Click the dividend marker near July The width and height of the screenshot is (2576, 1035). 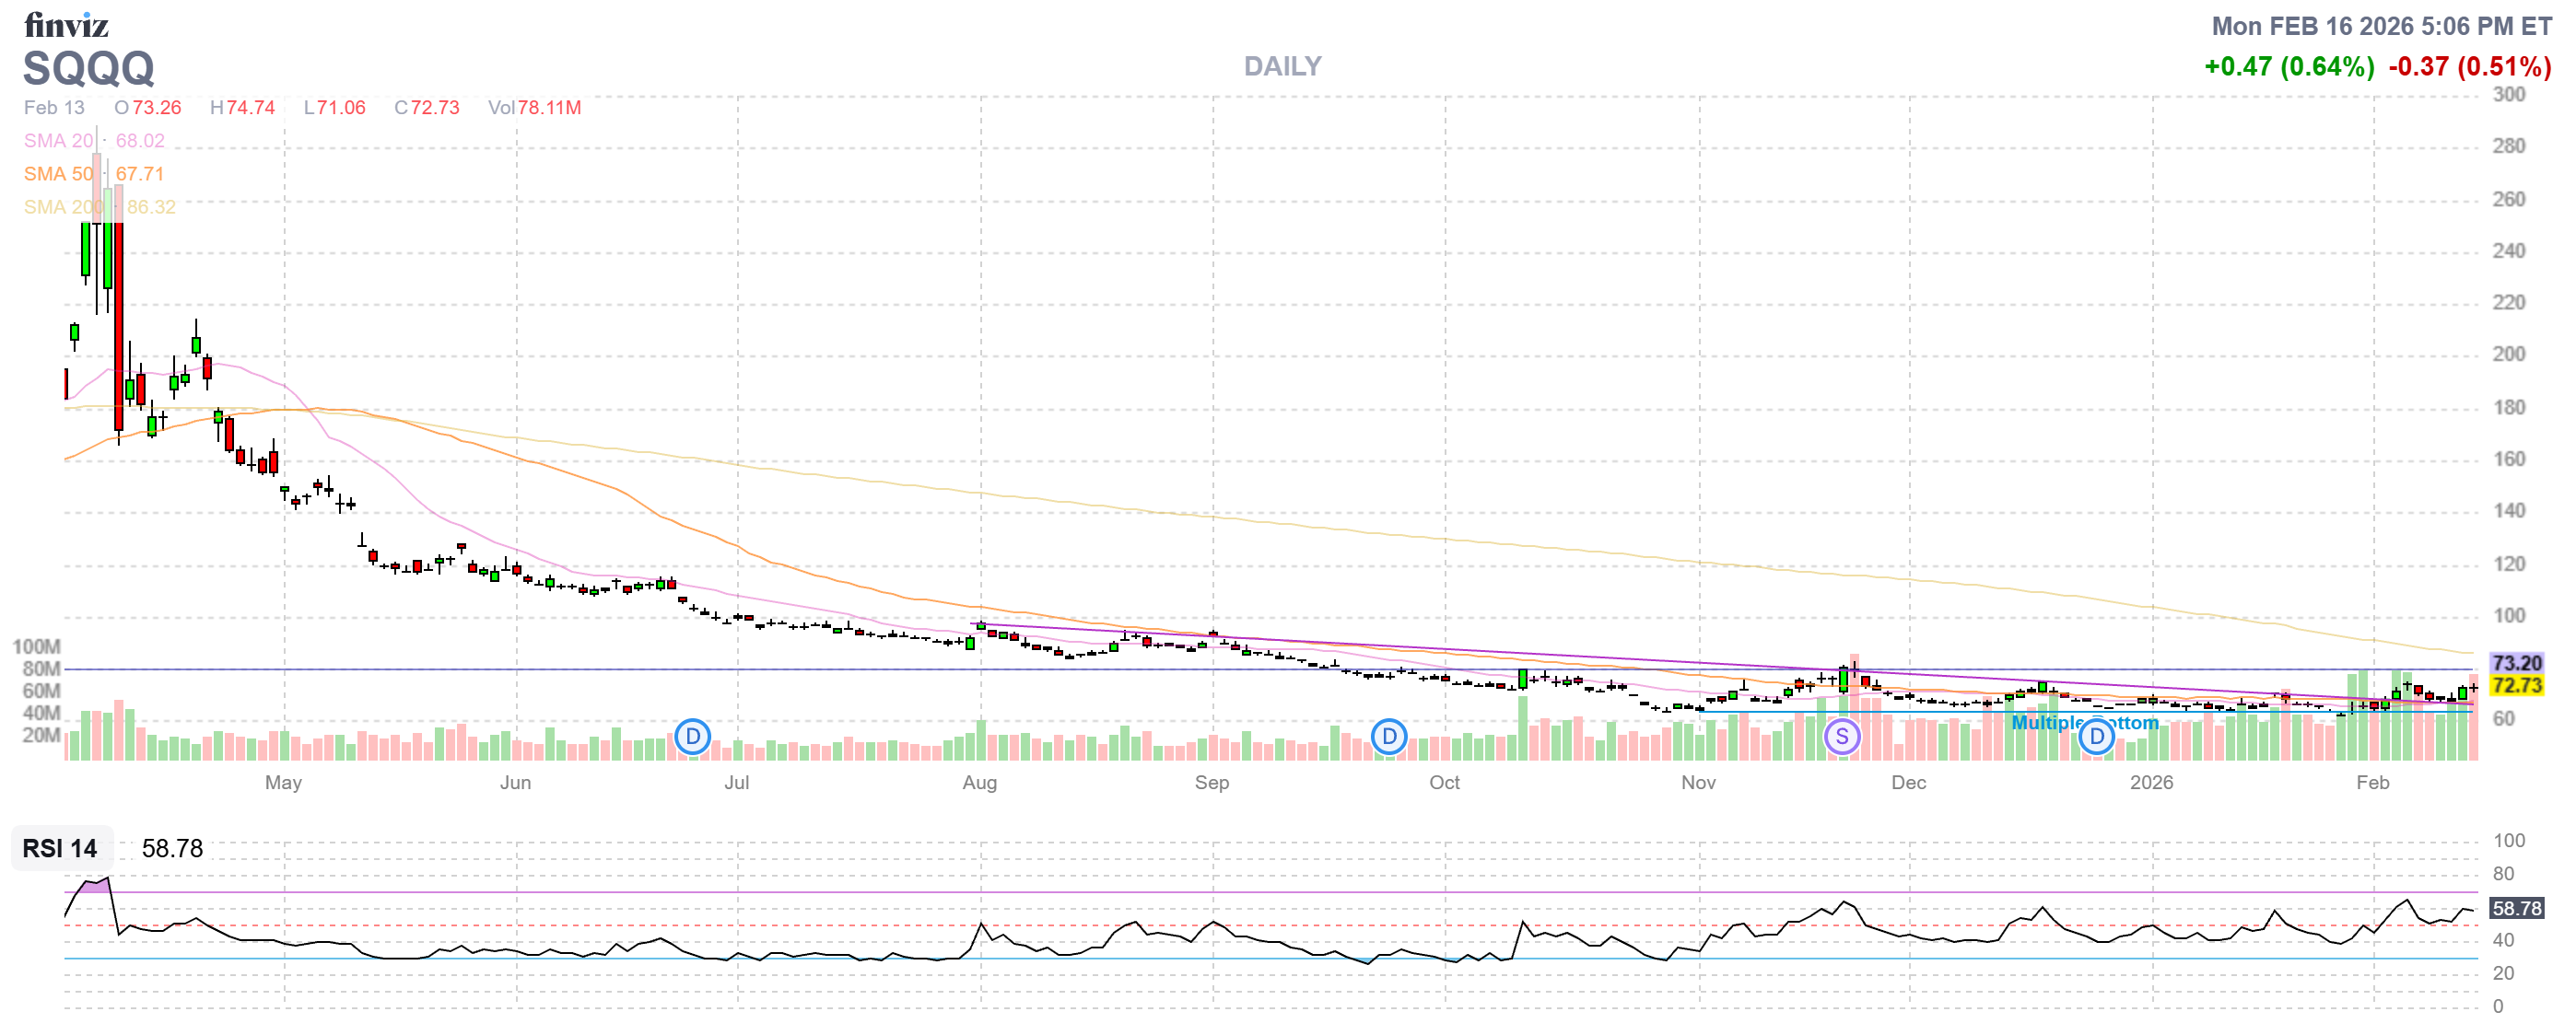[692, 738]
